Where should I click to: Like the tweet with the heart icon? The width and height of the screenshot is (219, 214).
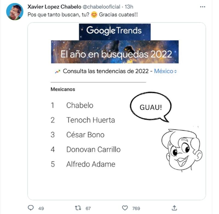click(125, 208)
